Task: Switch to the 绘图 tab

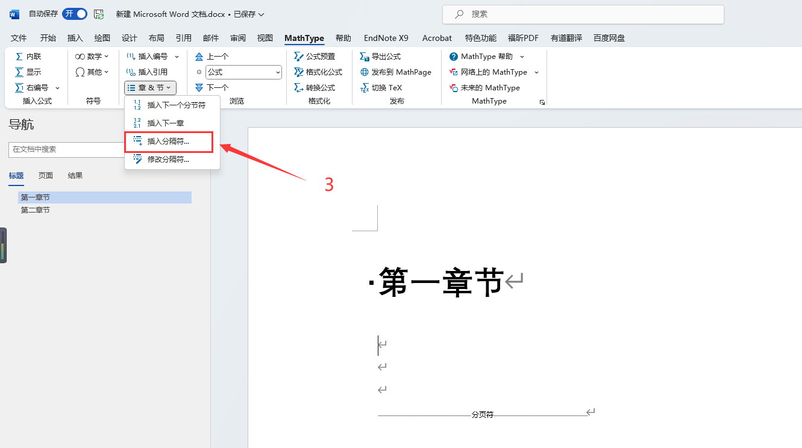Action: pos(102,38)
